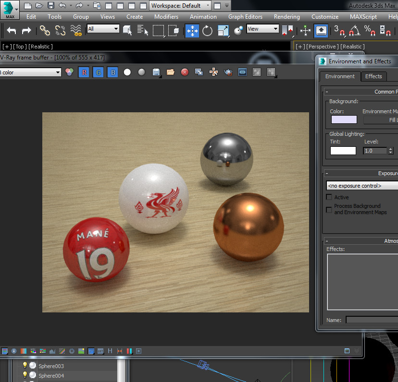Click teapot Render Last icon in frame buffer

click(x=228, y=72)
